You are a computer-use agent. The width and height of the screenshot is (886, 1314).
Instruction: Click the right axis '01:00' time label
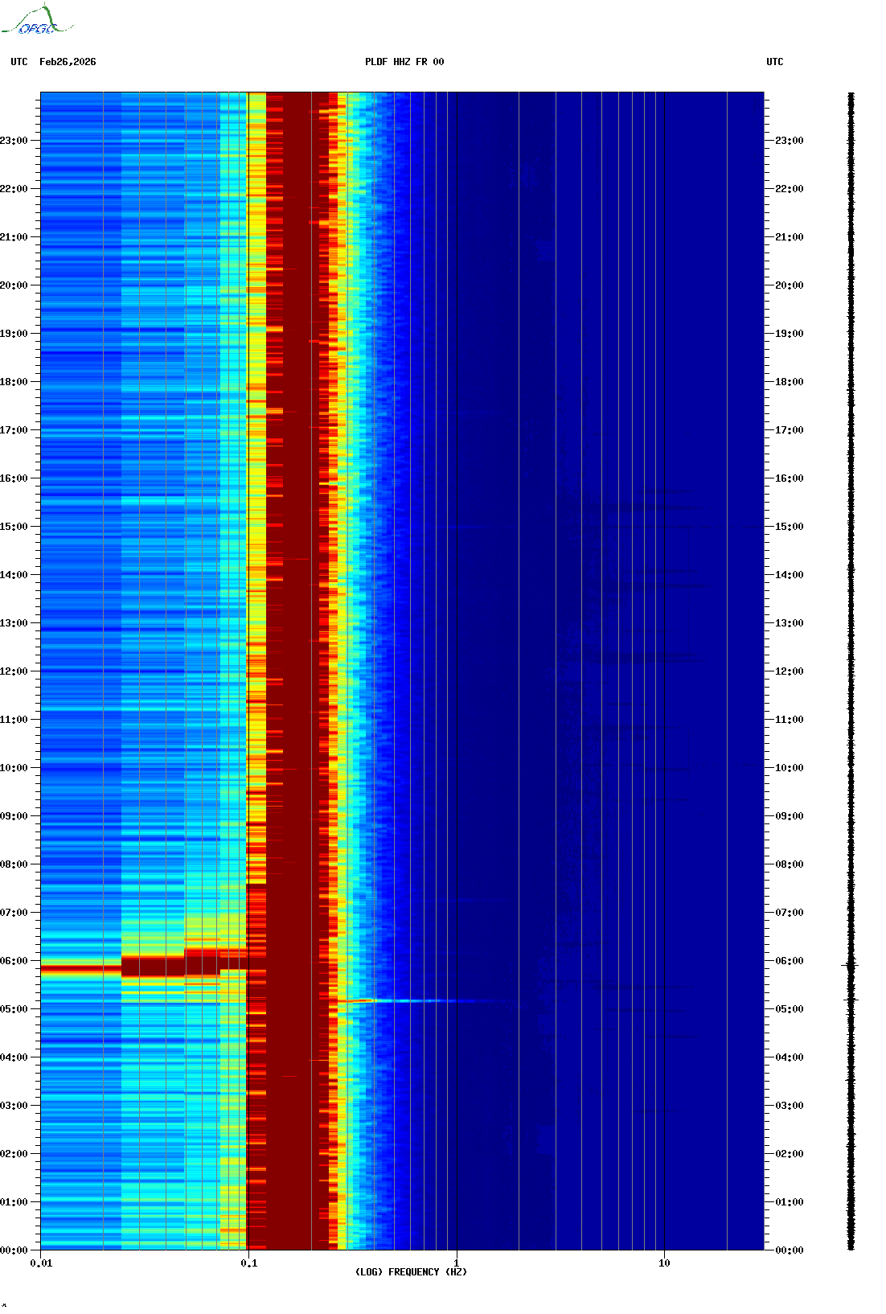(x=790, y=1202)
